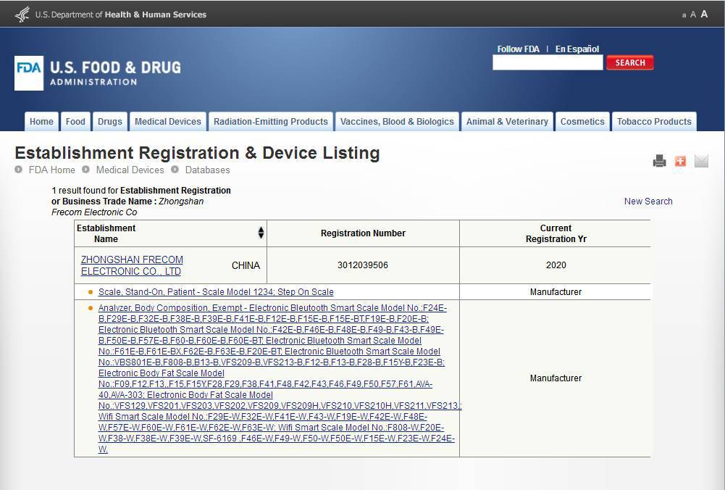Image resolution: width=725 pixels, height=490 pixels.
Task: Select largest text size 'A'
Action: 704,14
